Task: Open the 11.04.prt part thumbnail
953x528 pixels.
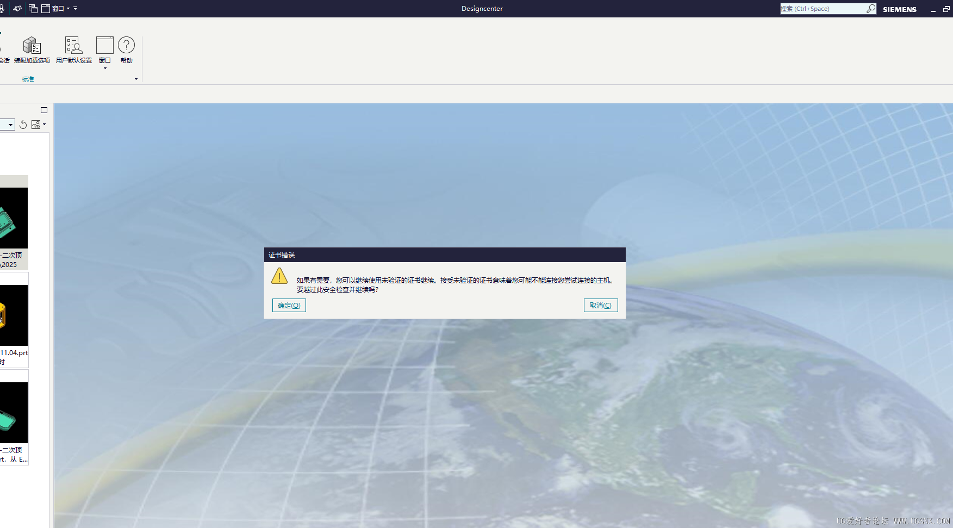Action: (x=14, y=315)
